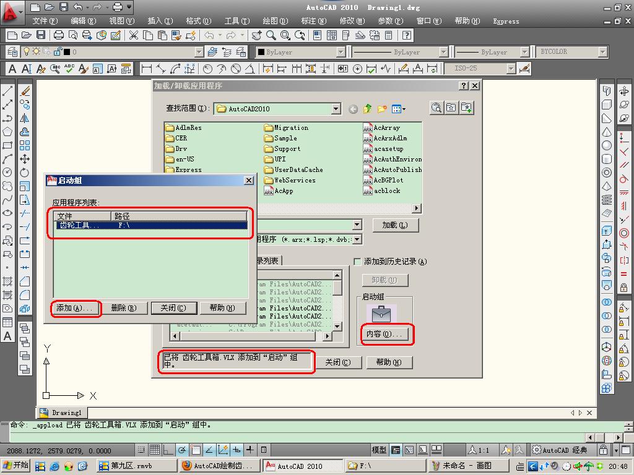Select the Pan realtime hand tool
This screenshot has height=475, width=634.
pyautogui.click(x=256, y=35)
